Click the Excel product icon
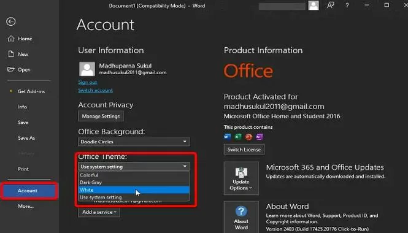Image resolution: width=408 pixels, height=233 pixels. 238,137
